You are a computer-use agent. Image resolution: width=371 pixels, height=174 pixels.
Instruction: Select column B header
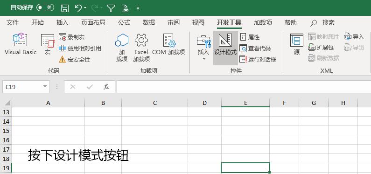pos(103,103)
